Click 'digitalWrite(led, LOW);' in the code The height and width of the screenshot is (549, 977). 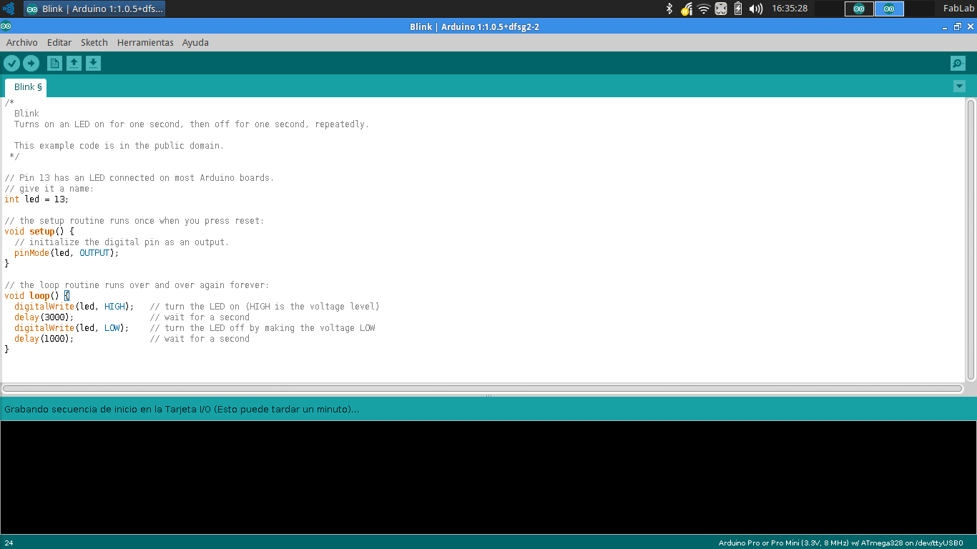click(72, 328)
